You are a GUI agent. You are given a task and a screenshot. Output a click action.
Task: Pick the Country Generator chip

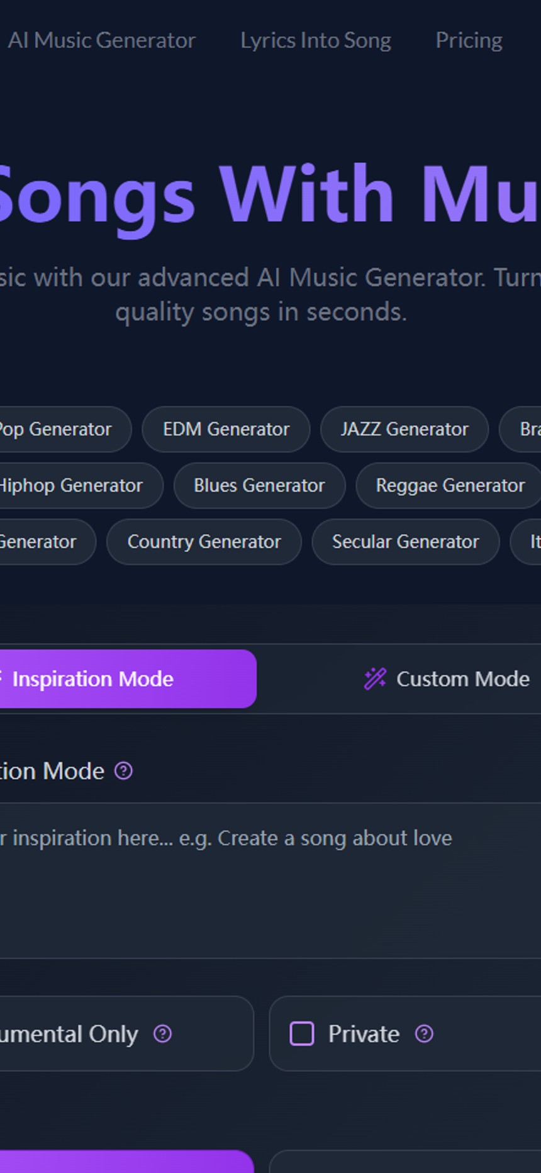click(x=204, y=541)
